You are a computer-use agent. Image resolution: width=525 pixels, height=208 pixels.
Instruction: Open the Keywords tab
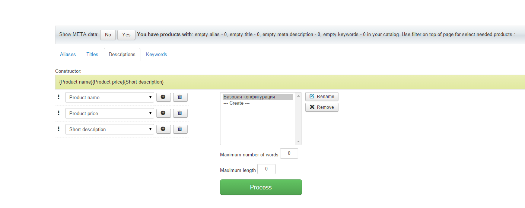156,55
